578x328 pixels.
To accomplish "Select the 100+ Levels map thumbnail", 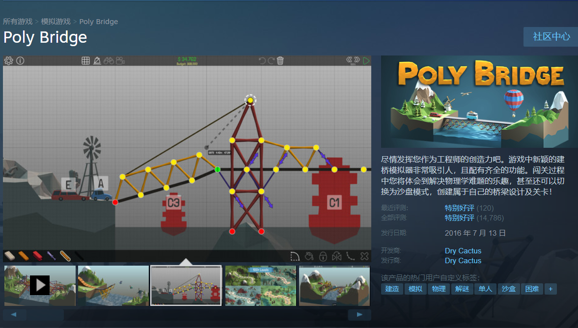I will (261, 286).
